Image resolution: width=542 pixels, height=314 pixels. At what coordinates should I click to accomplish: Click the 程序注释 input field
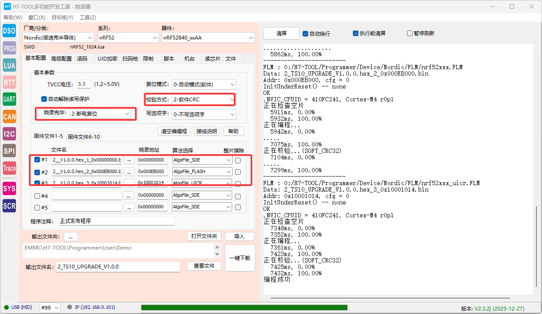[x=116, y=221]
